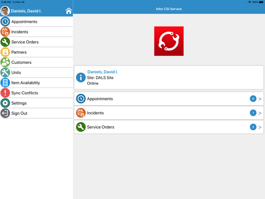The width and height of the screenshot is (265, 199).
Task: Click the Appointments count badge showing 6
Action: click(x=253, y=99)
